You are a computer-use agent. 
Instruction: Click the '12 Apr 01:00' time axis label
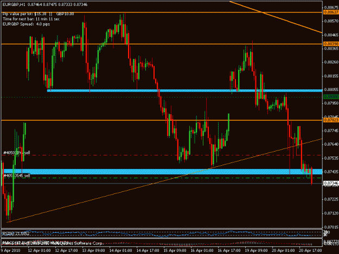[40, 251]
